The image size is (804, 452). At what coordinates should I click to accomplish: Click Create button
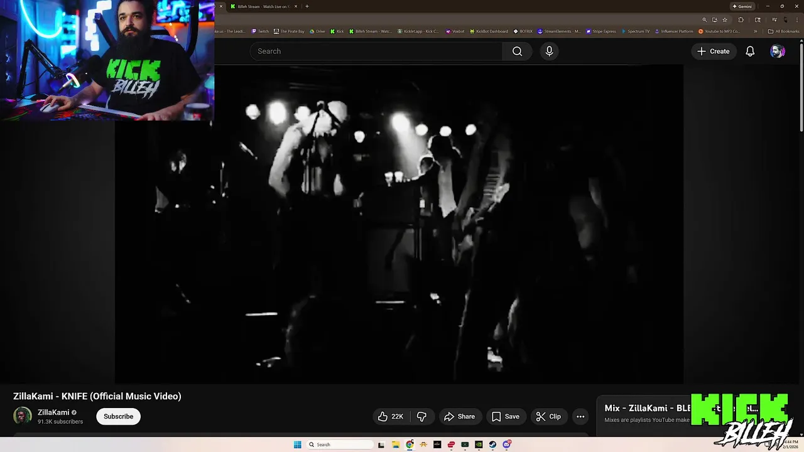pos(713,51)
